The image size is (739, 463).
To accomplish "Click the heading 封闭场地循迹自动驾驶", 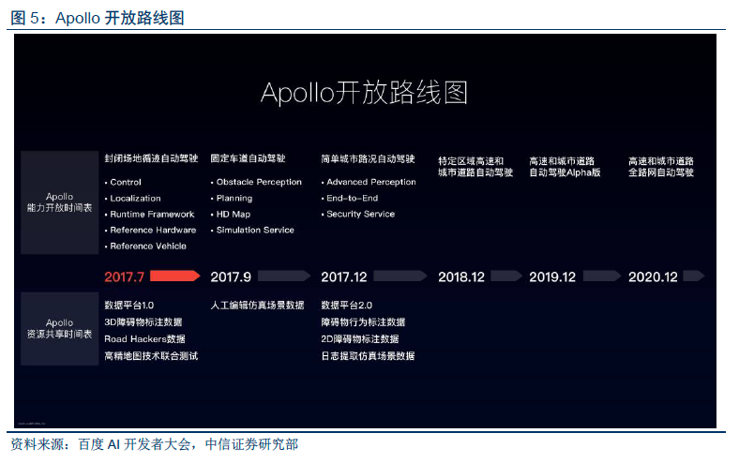I will [151, 158].
